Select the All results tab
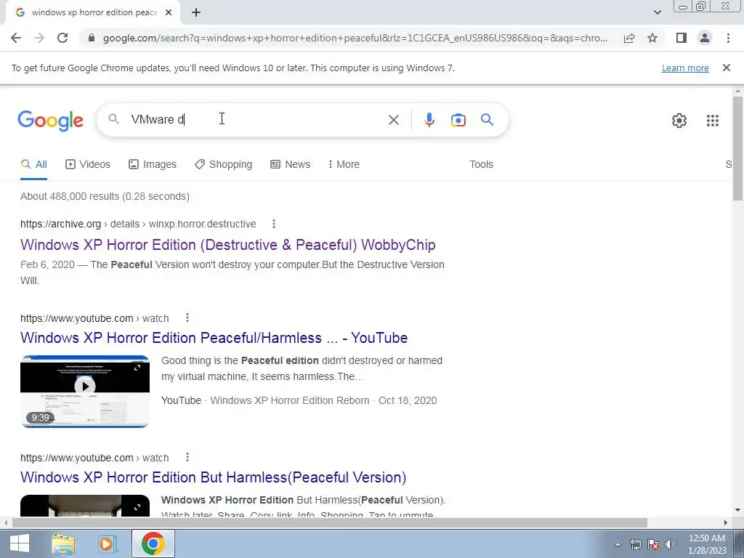 coord(33,164)
